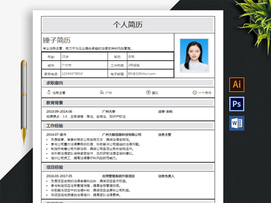Click the fountain pen graphic
Image resolution: width=271 pixels, height=203 pixels.
click(24, 102)
